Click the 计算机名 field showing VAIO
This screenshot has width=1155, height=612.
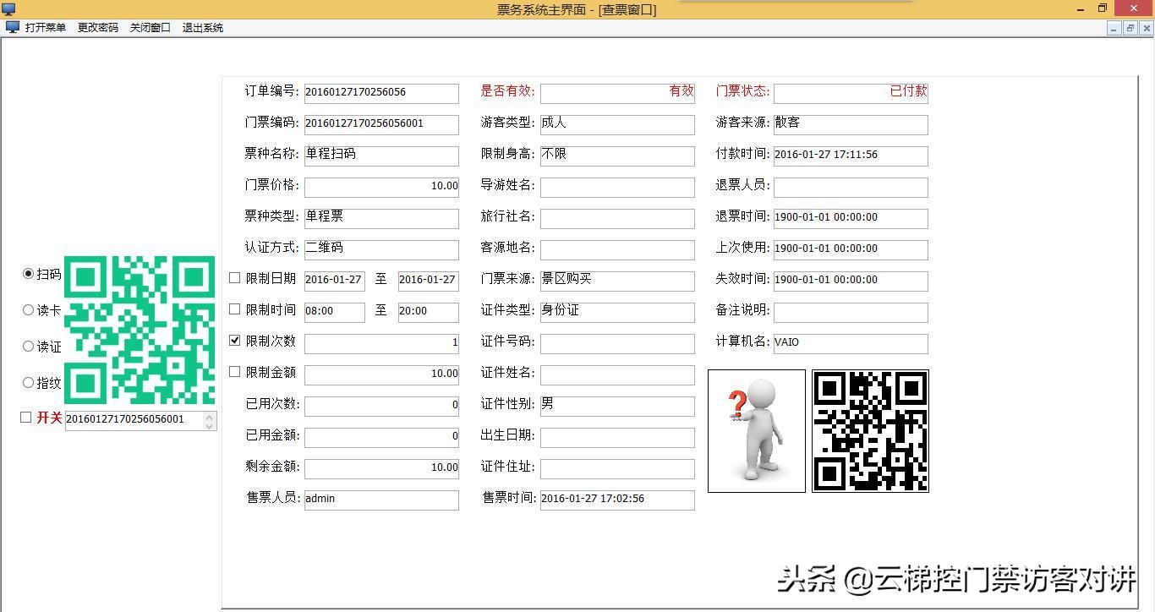point(851,343)
